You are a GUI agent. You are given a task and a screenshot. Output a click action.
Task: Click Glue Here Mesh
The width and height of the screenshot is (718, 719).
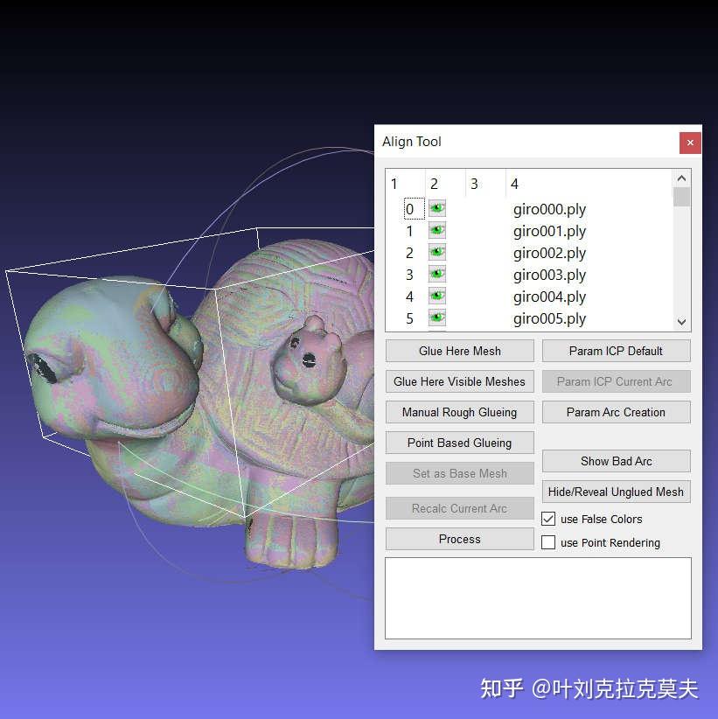pyautogui.click(x=459, y=350)
